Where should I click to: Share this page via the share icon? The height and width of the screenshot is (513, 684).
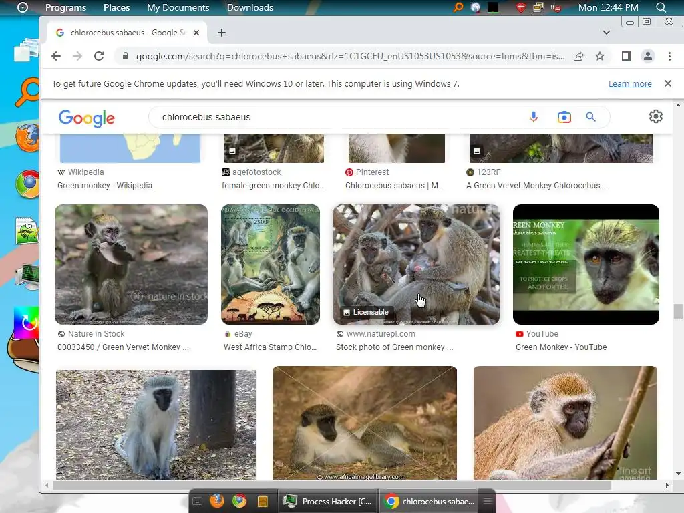(x=578, y=56)
